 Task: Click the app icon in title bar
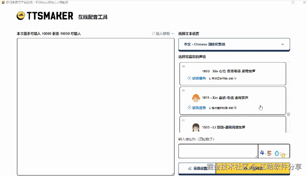[x=3, y=2]
